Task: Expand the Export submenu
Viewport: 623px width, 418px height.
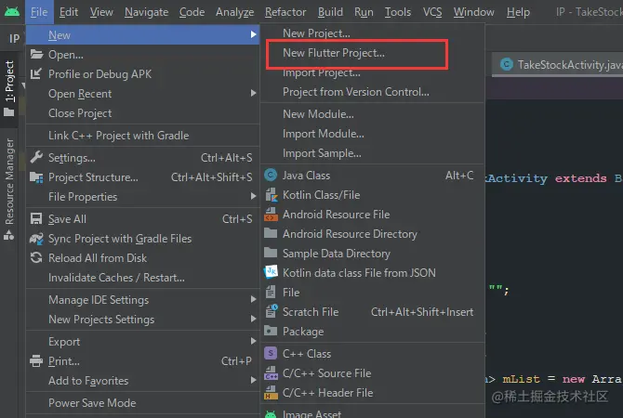Action: (253, 341)
